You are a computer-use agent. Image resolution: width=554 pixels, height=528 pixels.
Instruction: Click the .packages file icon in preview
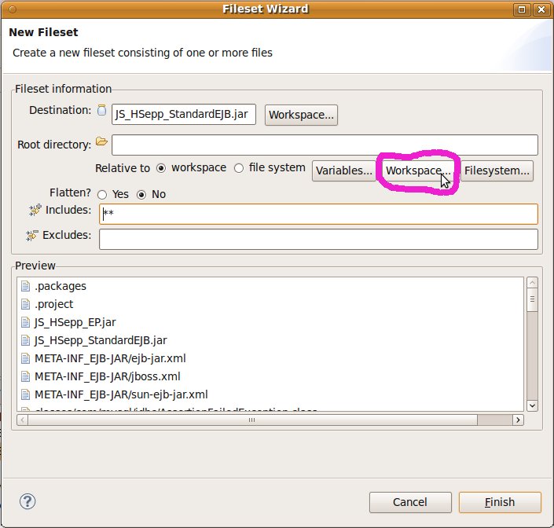[x=25, y=286]
